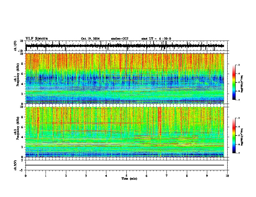256x197 pixels.
Task: Click the "-7" tick on ch.2 color bar
Action: pyautogui.click(x=238, y=153)
